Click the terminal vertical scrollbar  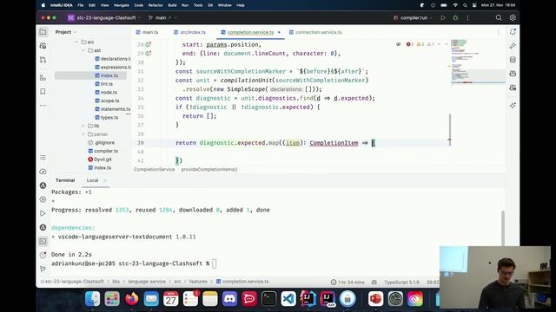503,228
